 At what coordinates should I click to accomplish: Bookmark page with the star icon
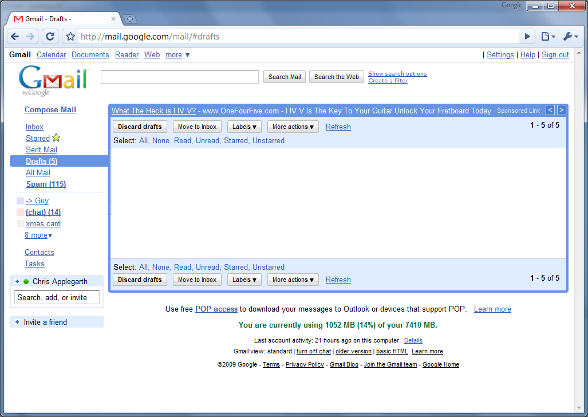(x=70, y=37)
